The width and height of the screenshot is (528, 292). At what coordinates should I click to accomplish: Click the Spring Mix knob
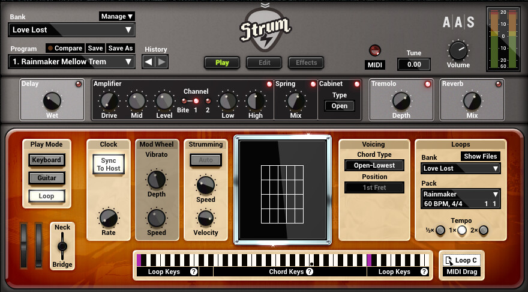coord(296,100)
